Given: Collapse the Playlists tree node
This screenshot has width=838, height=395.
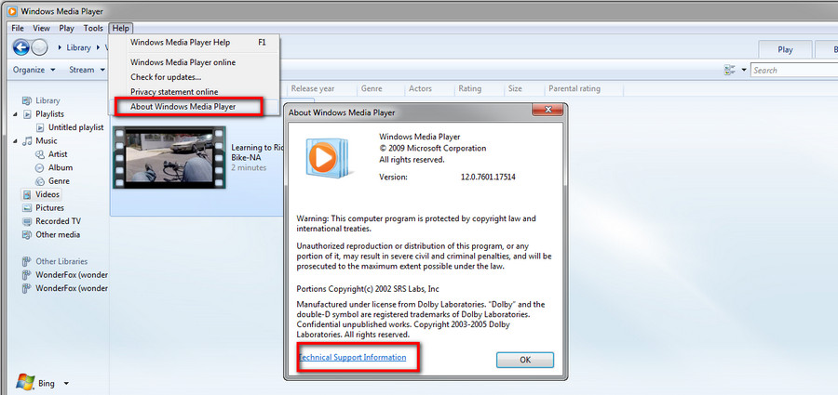Looking at the screenshot, I should 15,114.
